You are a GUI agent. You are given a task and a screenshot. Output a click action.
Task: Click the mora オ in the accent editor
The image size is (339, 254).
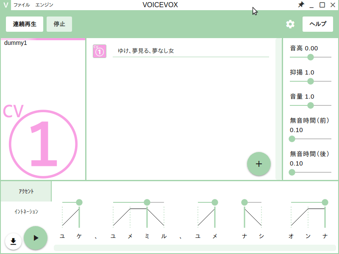click(x=291, y=236)
